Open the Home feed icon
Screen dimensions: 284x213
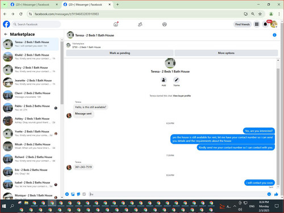coord(116,24)
